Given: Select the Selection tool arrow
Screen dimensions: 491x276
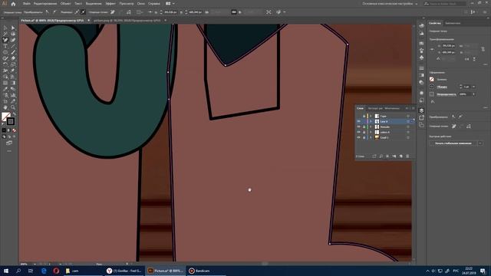Looking at the screenshot, I should click(5, 28).
